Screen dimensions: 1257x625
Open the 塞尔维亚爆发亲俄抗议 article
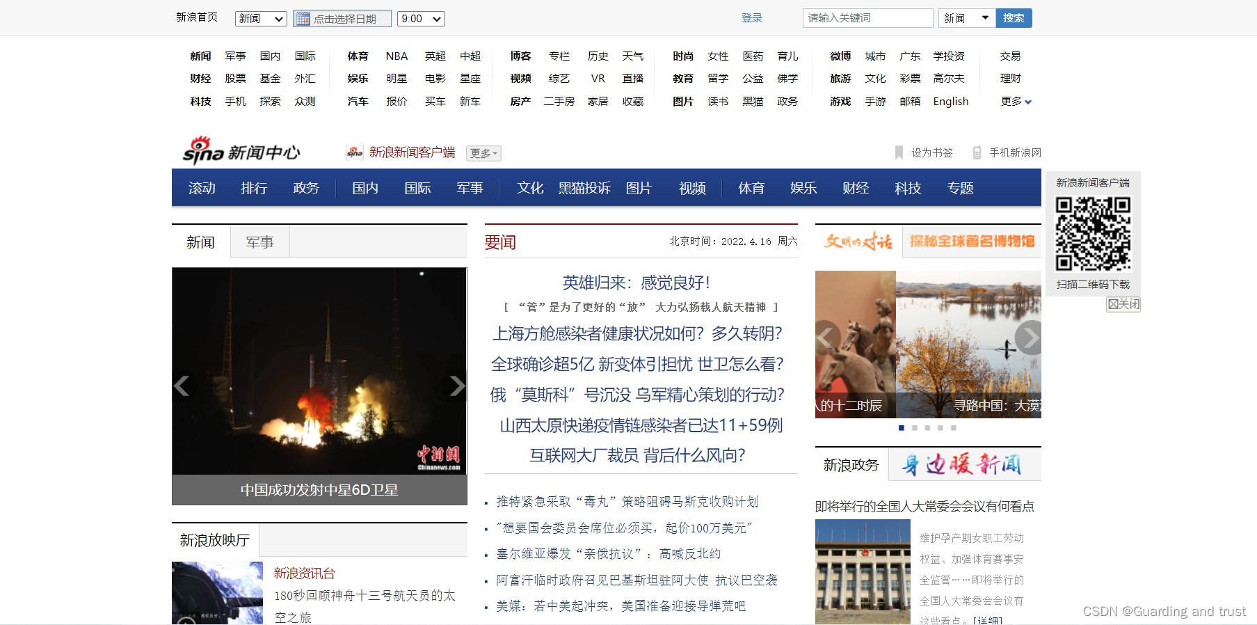tap(608, 554)
